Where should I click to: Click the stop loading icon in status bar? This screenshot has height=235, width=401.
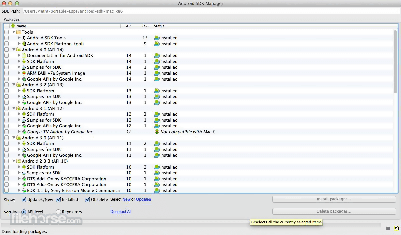(388, 228)
